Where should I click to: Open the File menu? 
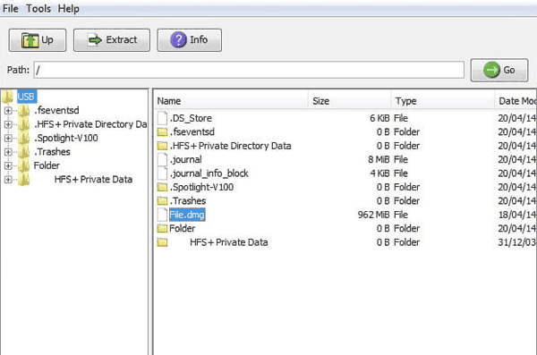coord(10,8)
